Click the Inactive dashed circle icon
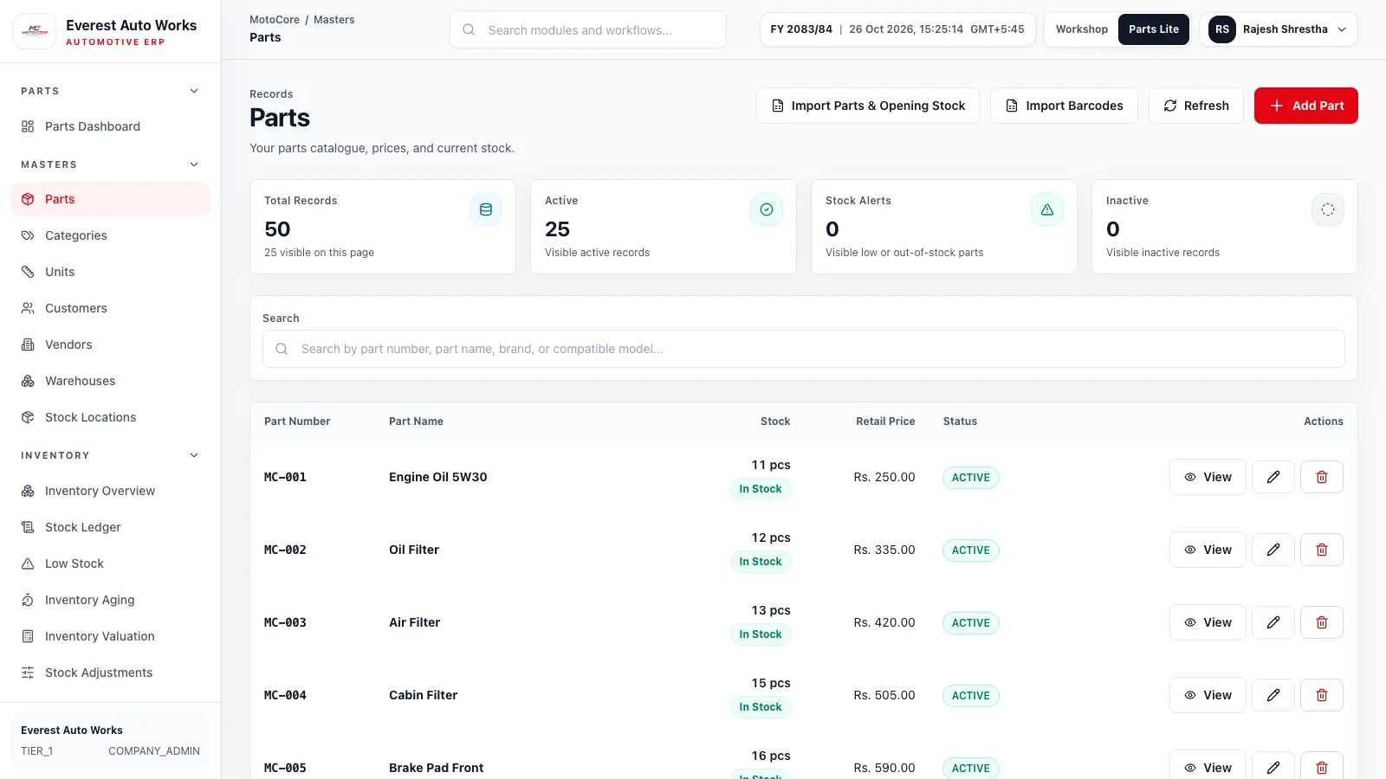The width and height of the screenshot is (1386, 779). 1328,209
